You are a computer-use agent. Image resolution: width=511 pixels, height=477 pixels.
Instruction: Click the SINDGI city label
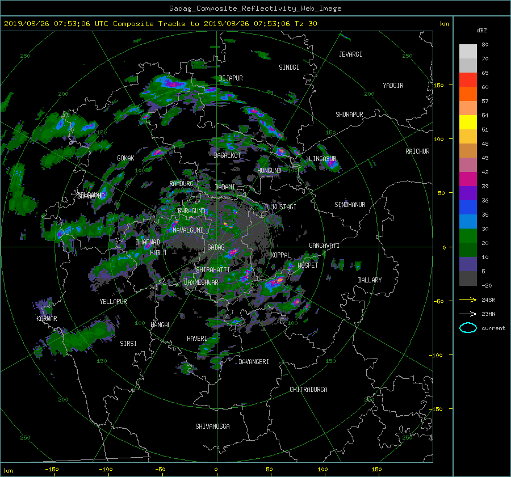[289, 67]
